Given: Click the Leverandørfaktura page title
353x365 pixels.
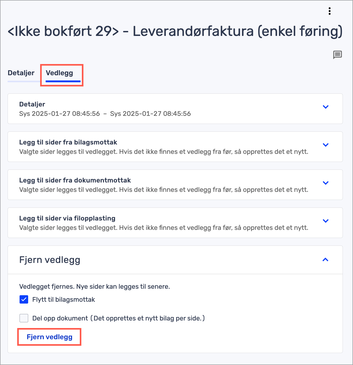Looking at the screenshot, I should pos(175,31).
